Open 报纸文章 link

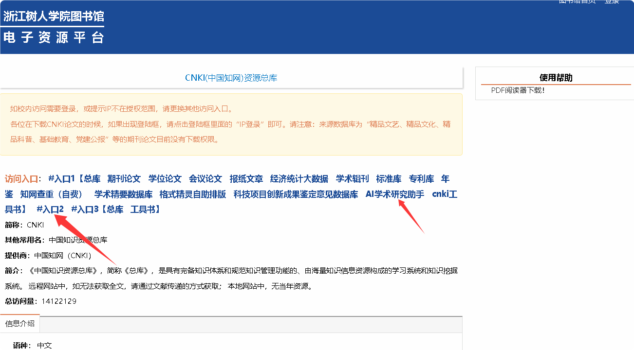point(246,179)
